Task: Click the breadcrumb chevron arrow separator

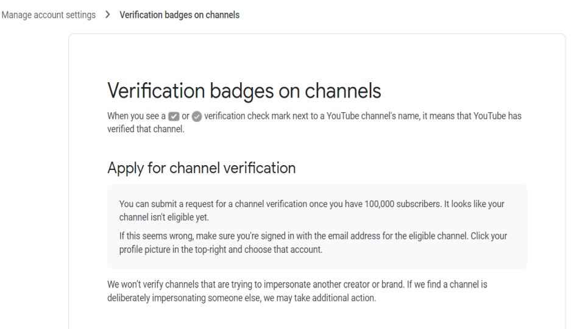Action: [108, 15]
